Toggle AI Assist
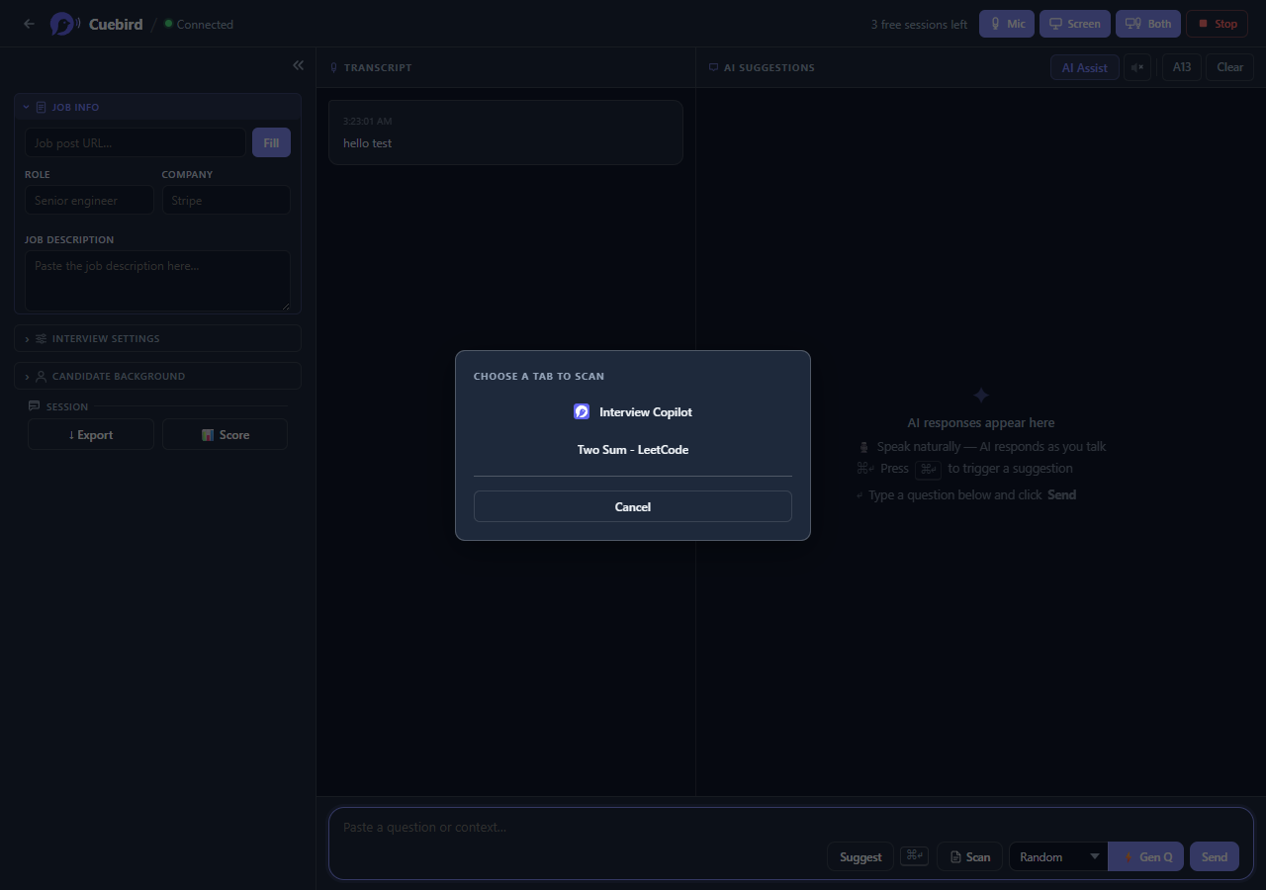This screenshot has width=1266, height=890. click(x=1085, y=67)
